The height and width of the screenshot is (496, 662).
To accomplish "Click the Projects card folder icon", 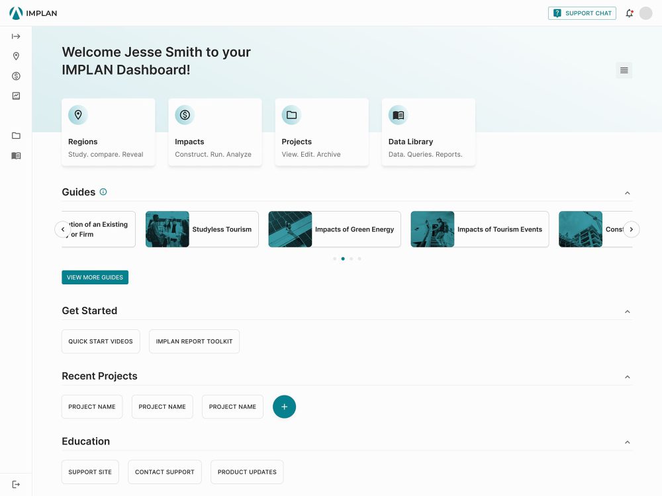I will pos(291,114).
